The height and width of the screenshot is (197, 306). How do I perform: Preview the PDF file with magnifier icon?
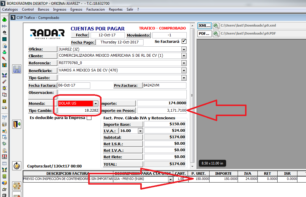(x=216, y=34)
